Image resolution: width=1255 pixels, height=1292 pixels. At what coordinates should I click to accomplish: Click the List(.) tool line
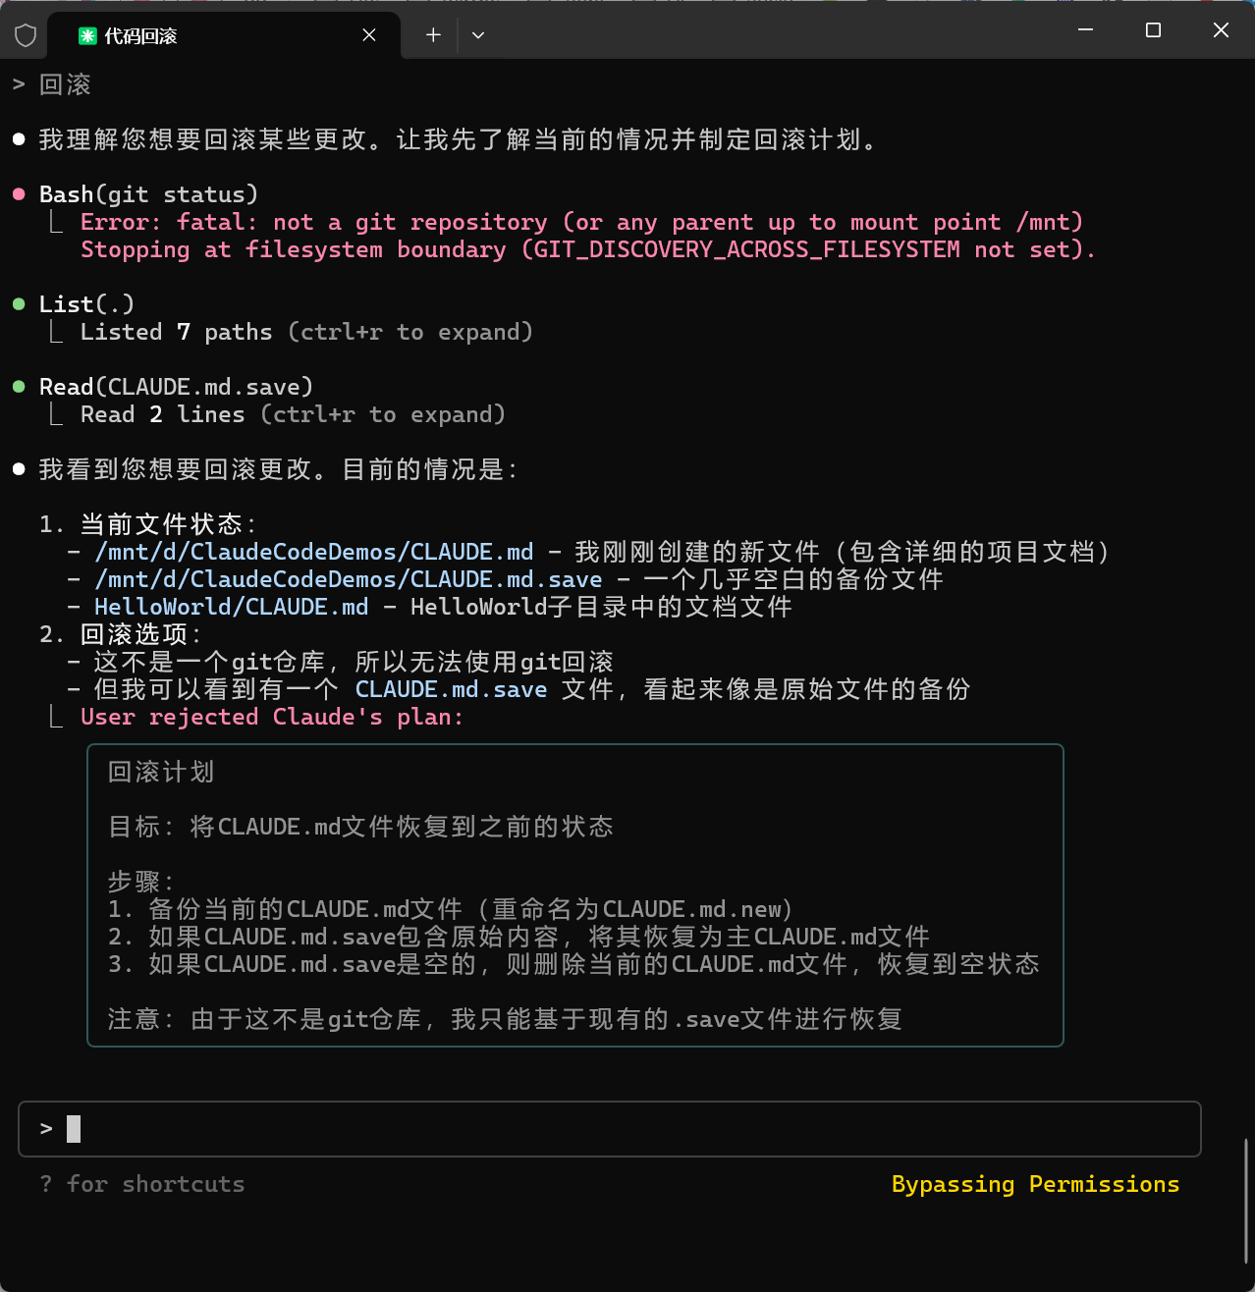point(86,304)
